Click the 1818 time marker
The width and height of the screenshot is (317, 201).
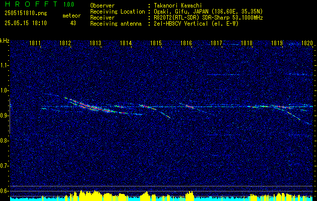[246, 43]
